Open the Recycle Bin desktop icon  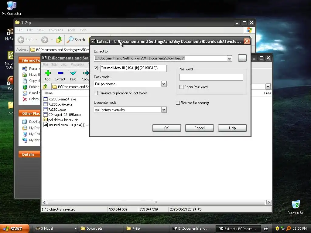click(x=296, y=205)
